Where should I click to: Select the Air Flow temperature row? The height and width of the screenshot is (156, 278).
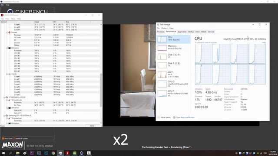[50, 105]
